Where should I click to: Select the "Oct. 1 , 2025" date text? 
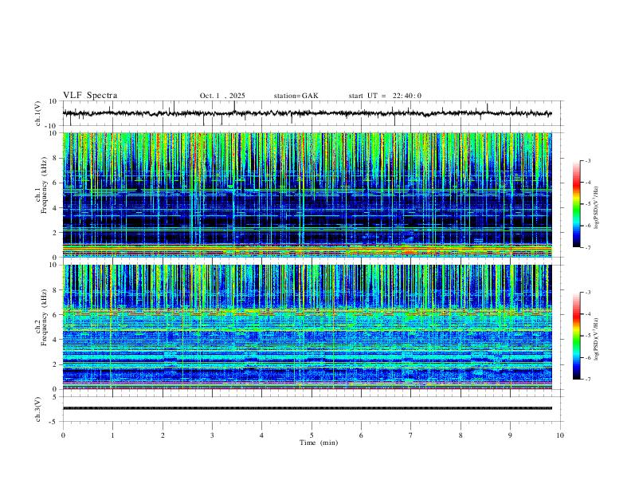point(222,96)
